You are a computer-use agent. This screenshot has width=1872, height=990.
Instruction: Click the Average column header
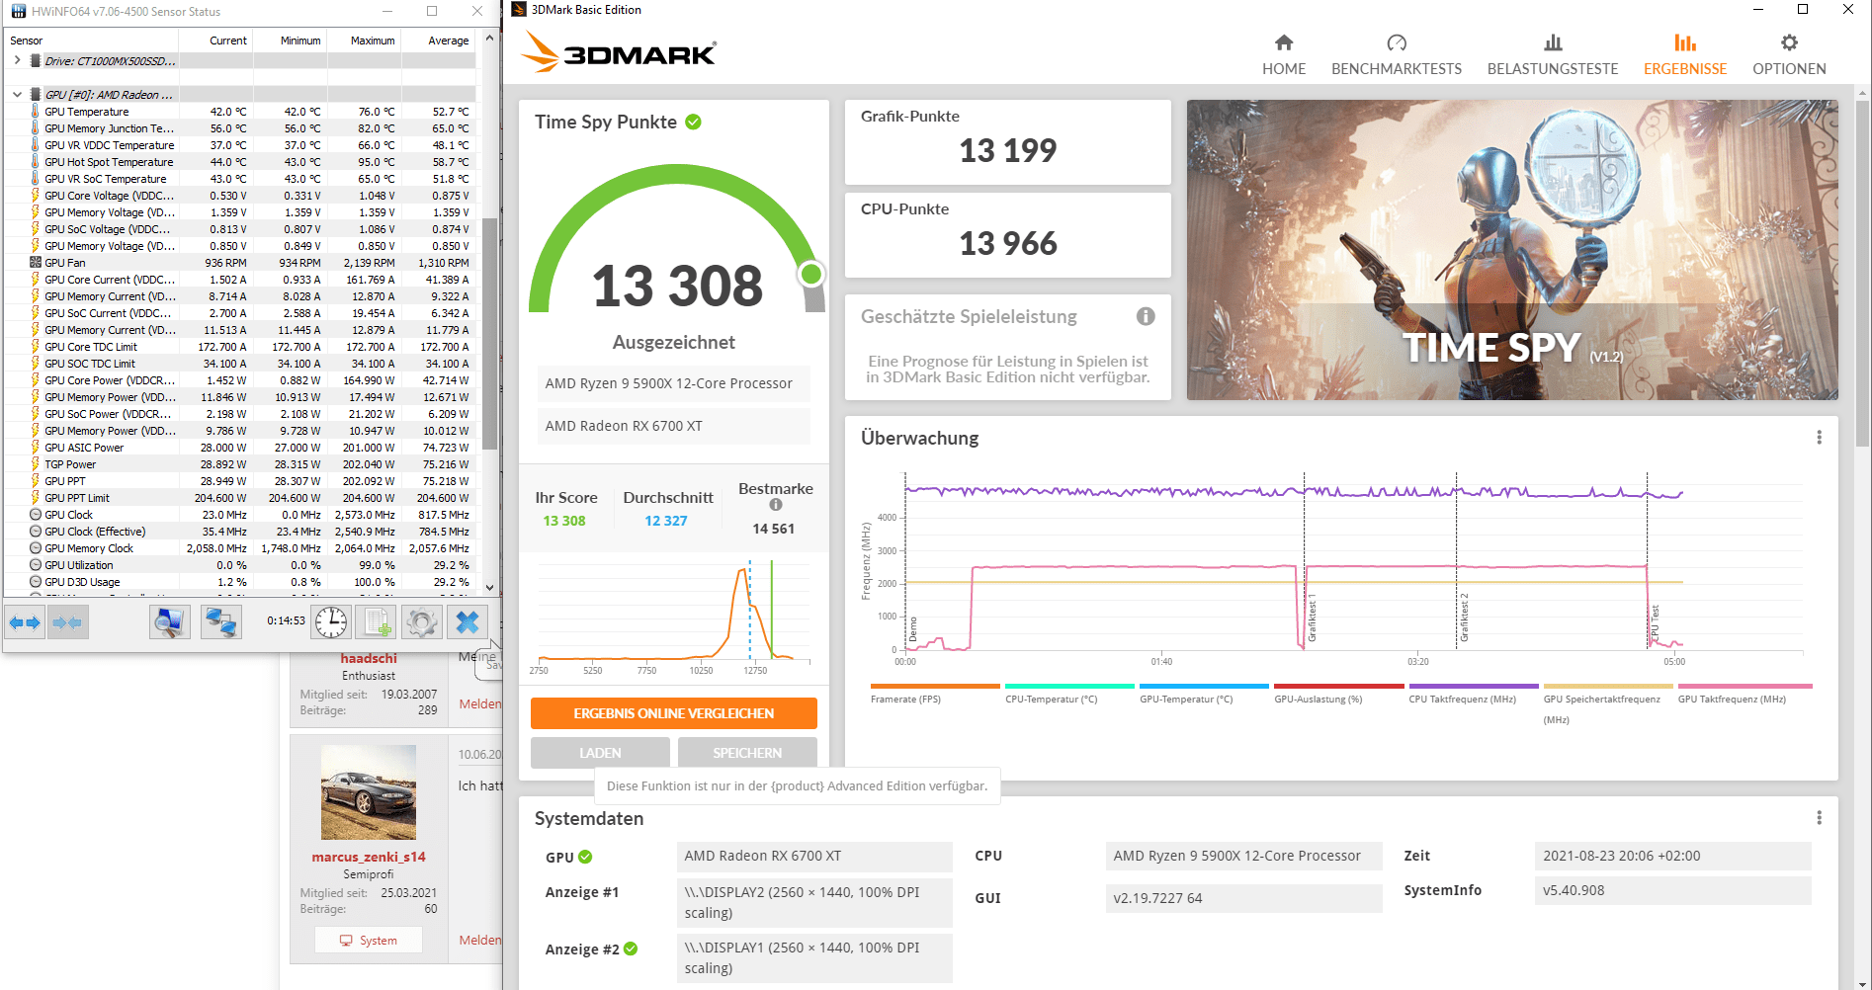click(438, 41)
